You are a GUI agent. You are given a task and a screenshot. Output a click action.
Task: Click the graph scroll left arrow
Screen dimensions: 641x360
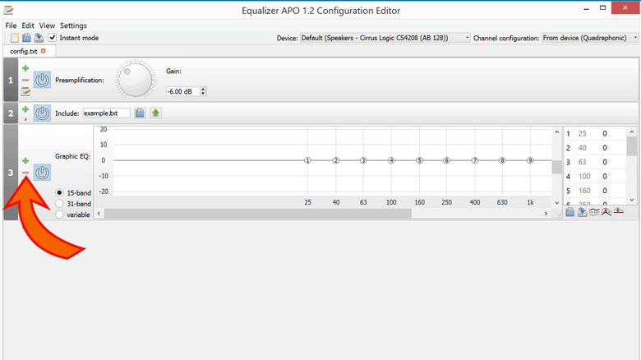(x=99, y=214)
